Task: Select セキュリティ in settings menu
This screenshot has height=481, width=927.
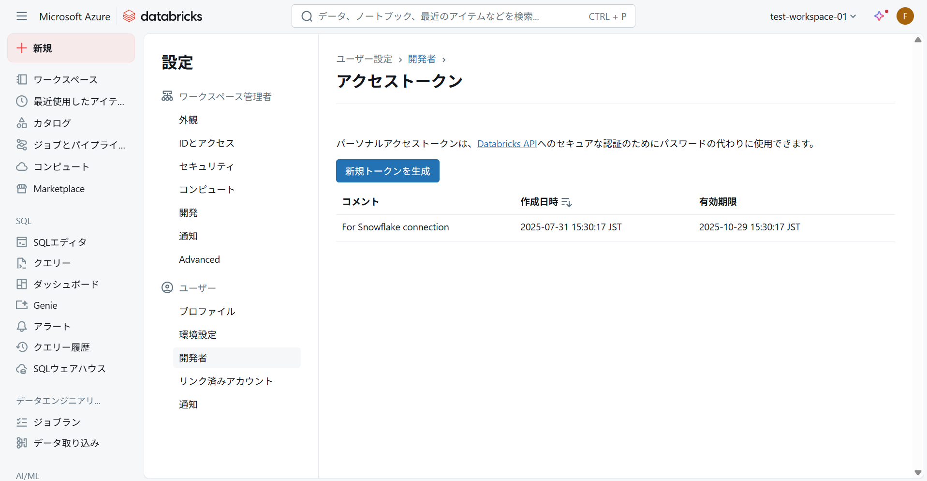Action: (x=206, y=166)
